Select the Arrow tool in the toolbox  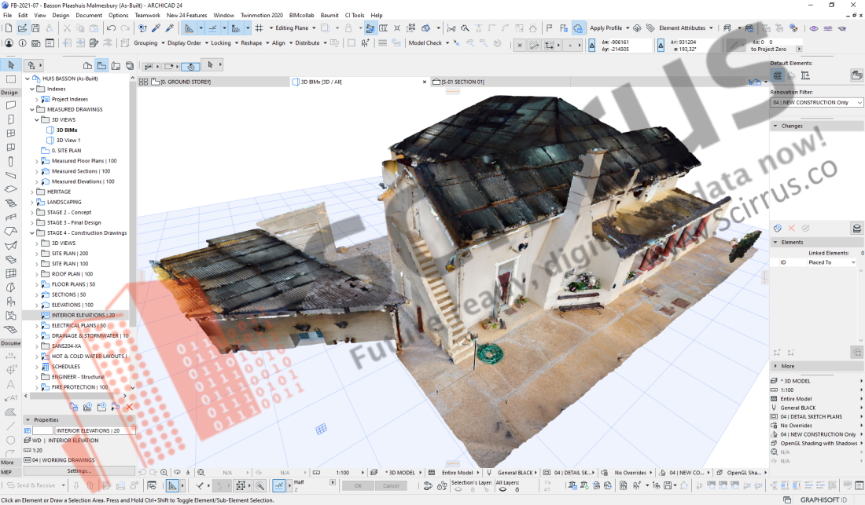click(x=11, y=64)
